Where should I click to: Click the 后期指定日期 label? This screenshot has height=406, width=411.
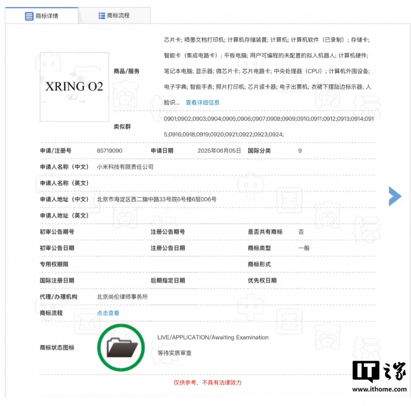pos(168,280)
